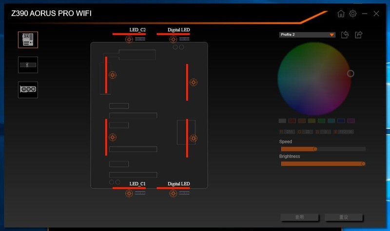Select the motherboard device thumbnail
This screenshot has height=231, width=390.
28,40
